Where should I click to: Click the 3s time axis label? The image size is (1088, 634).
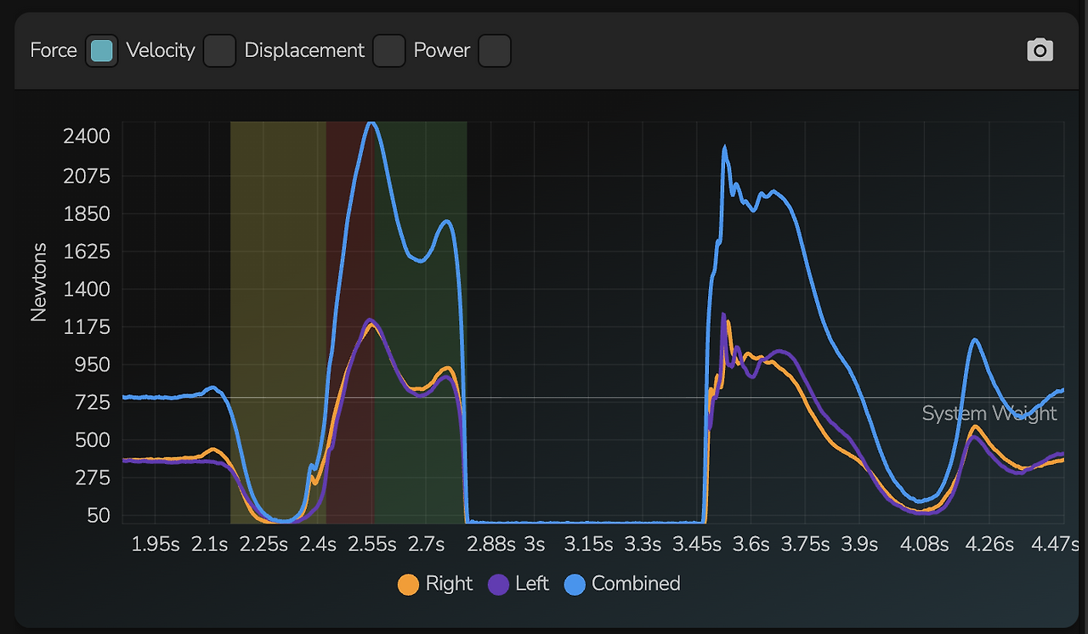[534, 544]
